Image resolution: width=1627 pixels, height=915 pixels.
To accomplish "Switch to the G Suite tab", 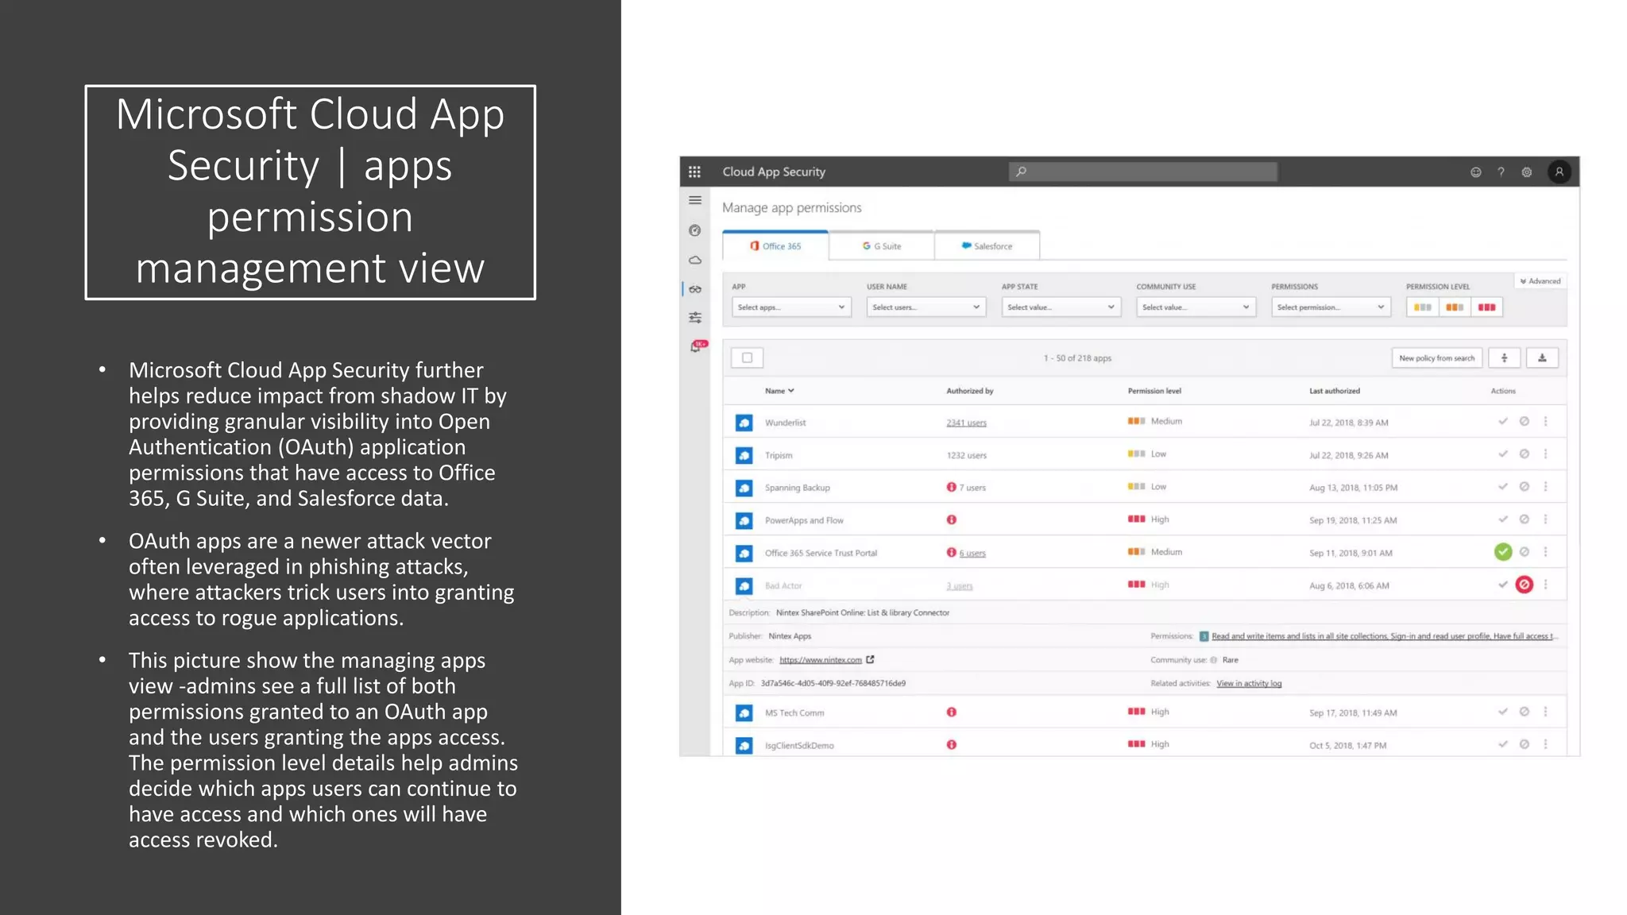I will tap(882, 246).
